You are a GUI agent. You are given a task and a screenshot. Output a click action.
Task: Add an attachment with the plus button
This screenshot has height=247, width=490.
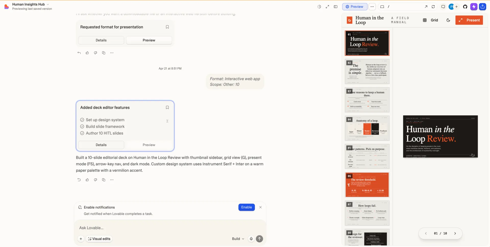click(x=81, y=239)
